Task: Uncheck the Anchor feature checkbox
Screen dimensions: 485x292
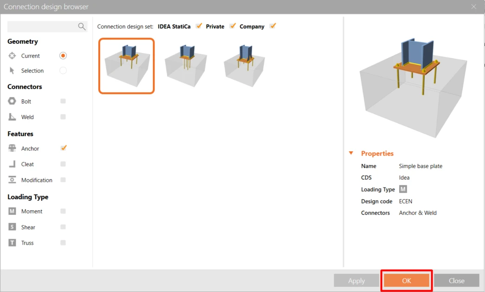Action: click(x=64, y=148)
